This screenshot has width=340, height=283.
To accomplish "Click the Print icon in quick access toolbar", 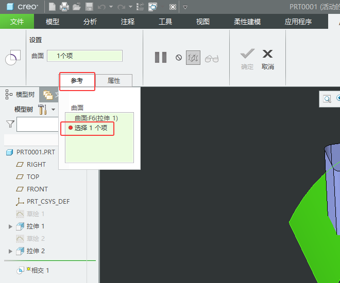I will click(x=64, y=7).
